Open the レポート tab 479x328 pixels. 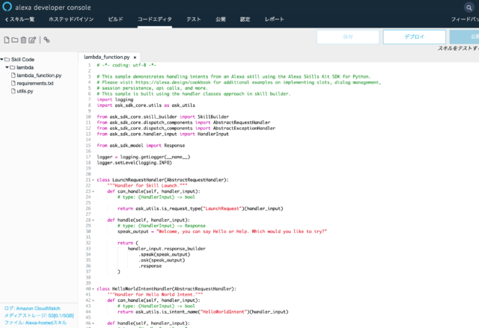275,19
